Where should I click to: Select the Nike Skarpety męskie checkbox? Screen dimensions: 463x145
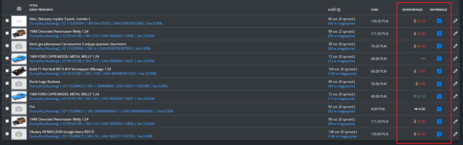(7, 20)
